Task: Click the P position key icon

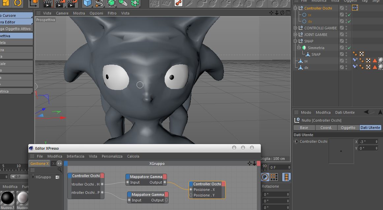Action: (265, 177)
